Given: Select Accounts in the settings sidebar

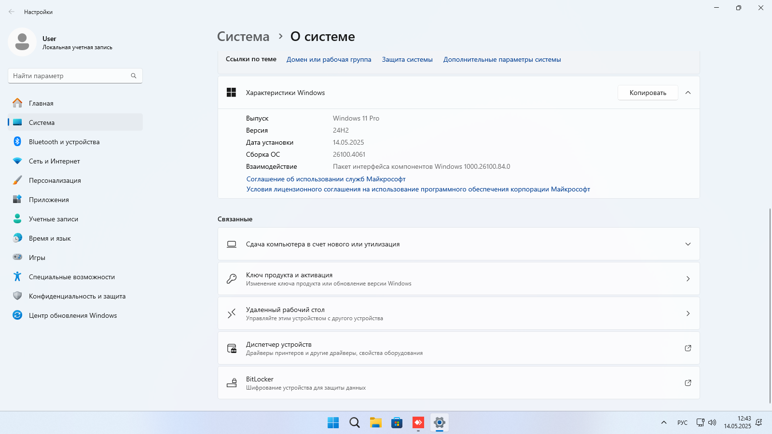Looking at the screenshot, I should click(x=53, y=219).
